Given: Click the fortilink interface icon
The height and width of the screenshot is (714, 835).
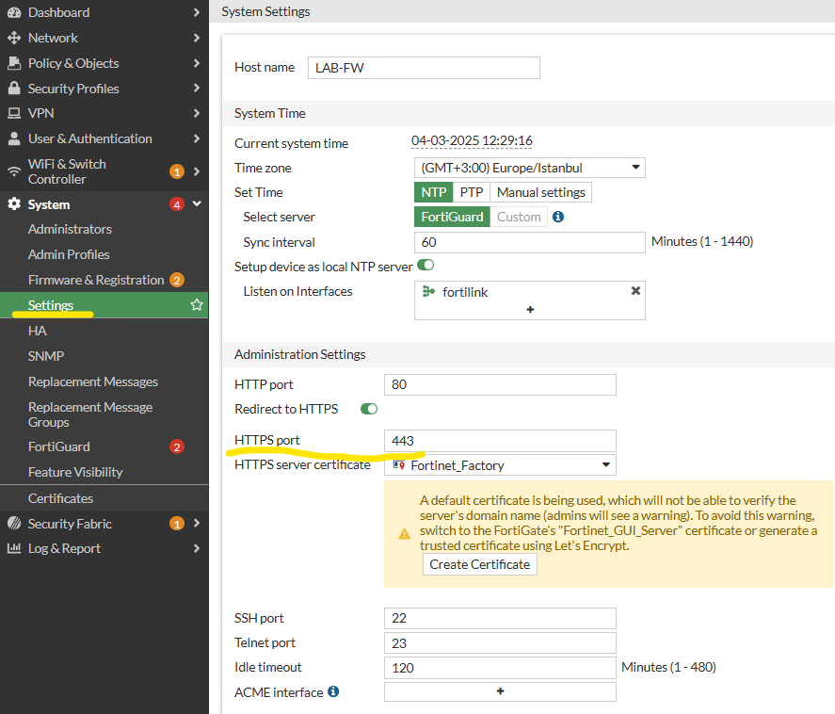Looking at the screenshot, I should point(428,291).
